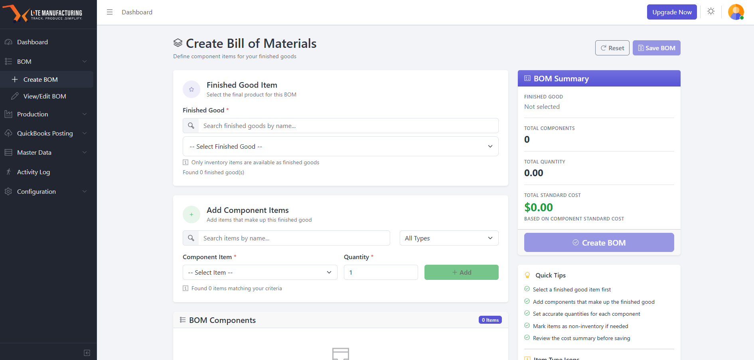Click the hamburger menu toggle icon
This screenshot has height=360, width=754.
tap(110, 12)
